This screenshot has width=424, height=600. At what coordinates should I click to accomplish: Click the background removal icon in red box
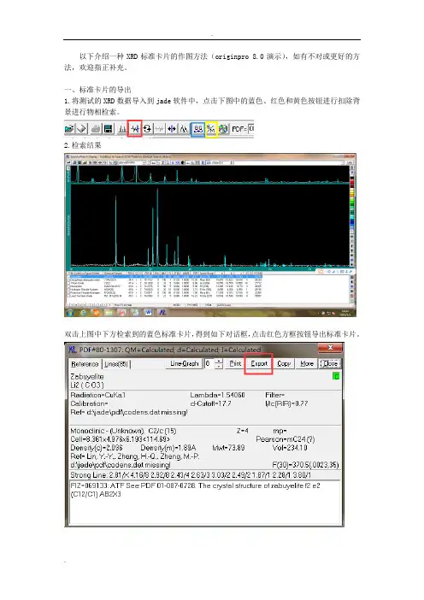click(135, 129)
